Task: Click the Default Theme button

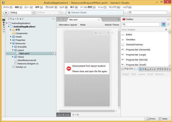Action: tap(112, 25)
